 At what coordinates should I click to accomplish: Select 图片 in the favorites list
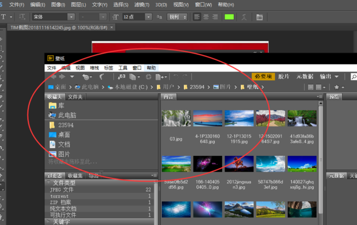tap(59, 154)
